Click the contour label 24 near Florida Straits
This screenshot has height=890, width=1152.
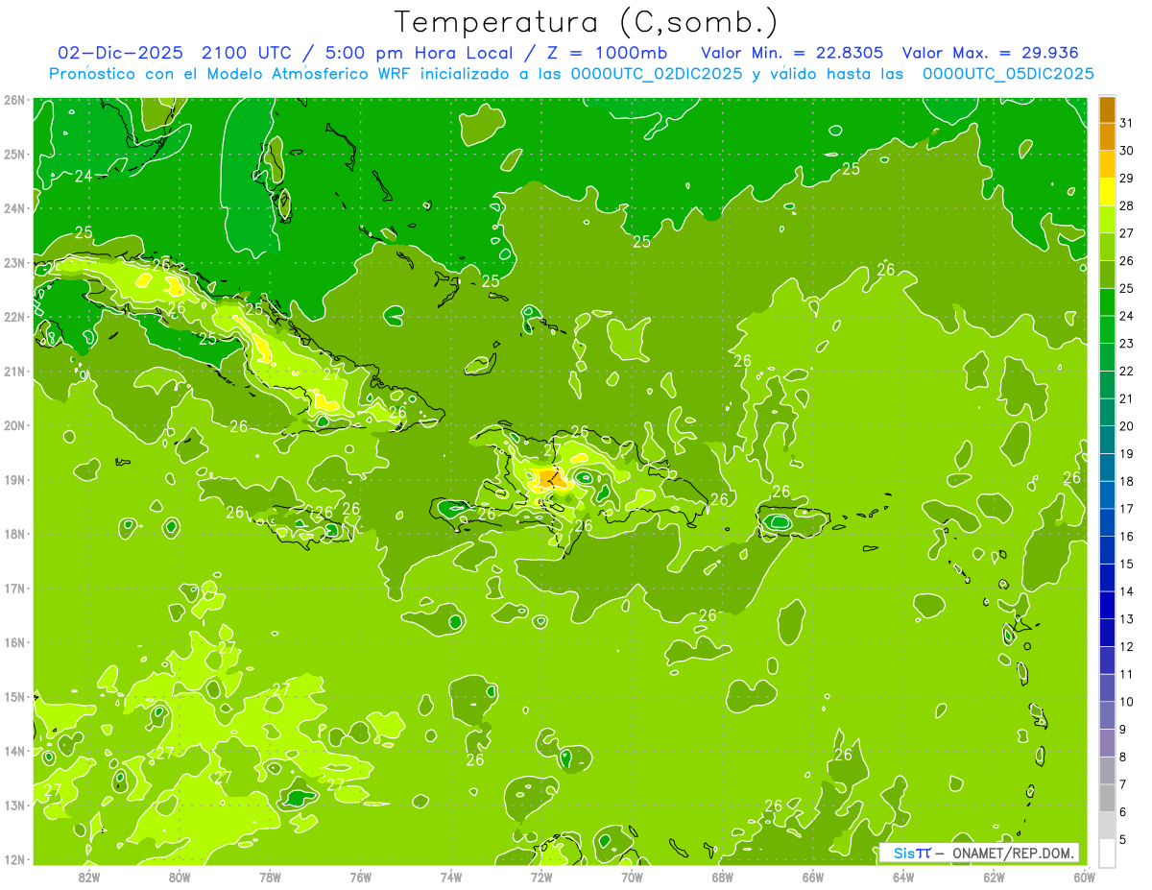pyautogui.click(x=84, y=176)
